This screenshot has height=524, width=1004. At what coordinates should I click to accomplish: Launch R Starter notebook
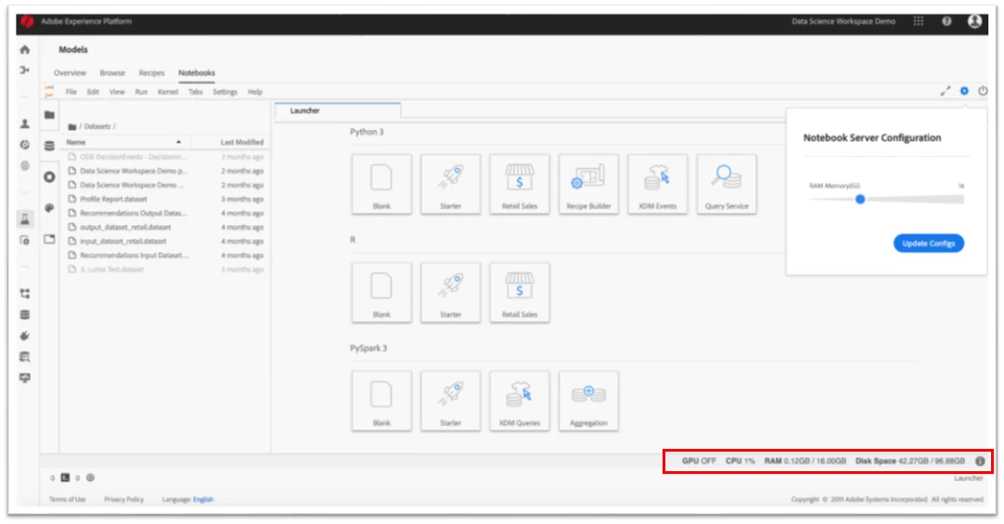pos(451,292)
